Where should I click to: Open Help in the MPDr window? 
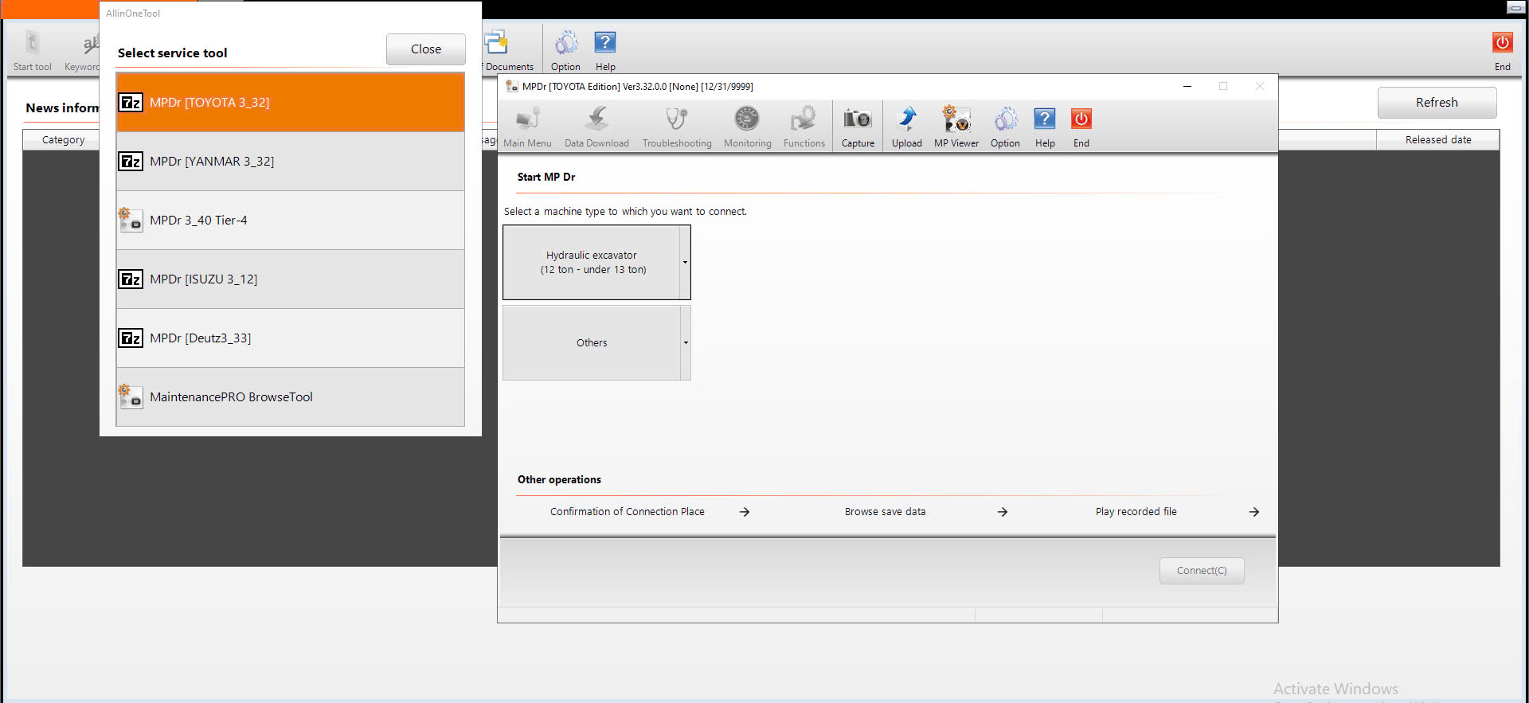[x=1045, y=127]
